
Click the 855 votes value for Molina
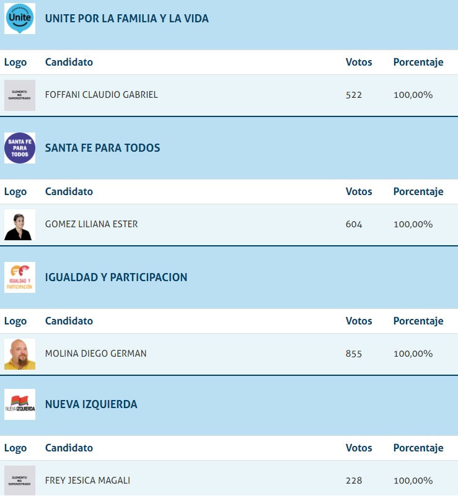354,354
